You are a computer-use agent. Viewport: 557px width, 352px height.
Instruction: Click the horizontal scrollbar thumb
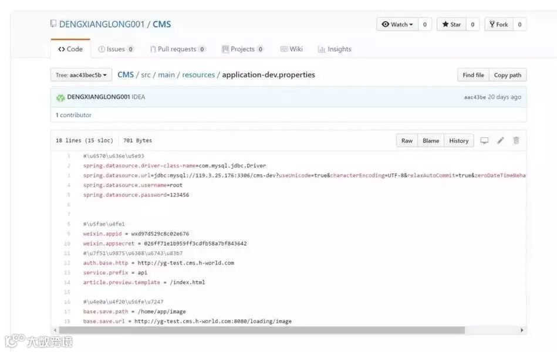(x=261, y=330)
